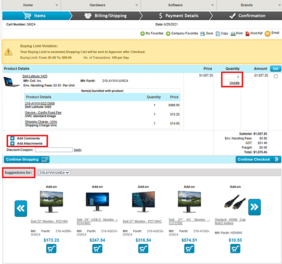Add Startech HDMI Cable to cart
Viewport: 282px width, 264px height.
(x=235, y=248)
